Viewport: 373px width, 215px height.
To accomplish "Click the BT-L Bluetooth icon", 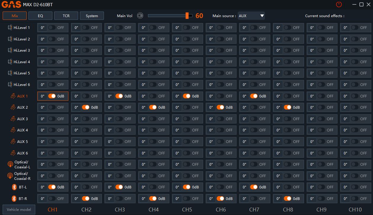I will tap(14, 187).
